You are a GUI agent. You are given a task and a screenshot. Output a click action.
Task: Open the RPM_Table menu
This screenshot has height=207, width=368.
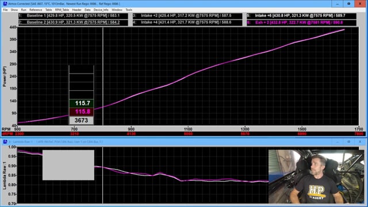click(x=62, y=10)
